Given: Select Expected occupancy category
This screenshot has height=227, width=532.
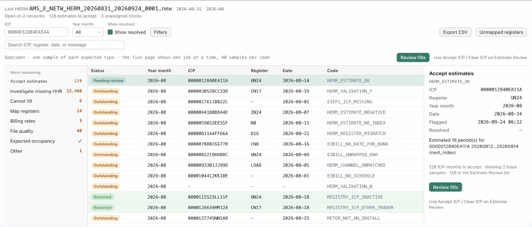Looking at the screenshot, I should click(x=46, y=141).
